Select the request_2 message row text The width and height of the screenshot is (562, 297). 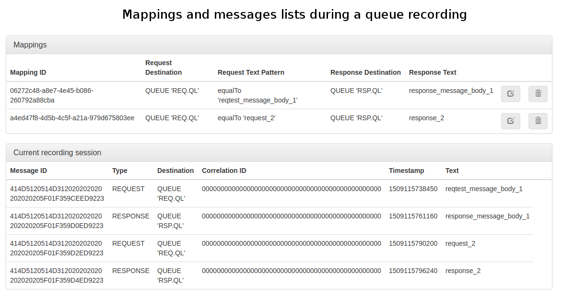click(x=460, y=243)
